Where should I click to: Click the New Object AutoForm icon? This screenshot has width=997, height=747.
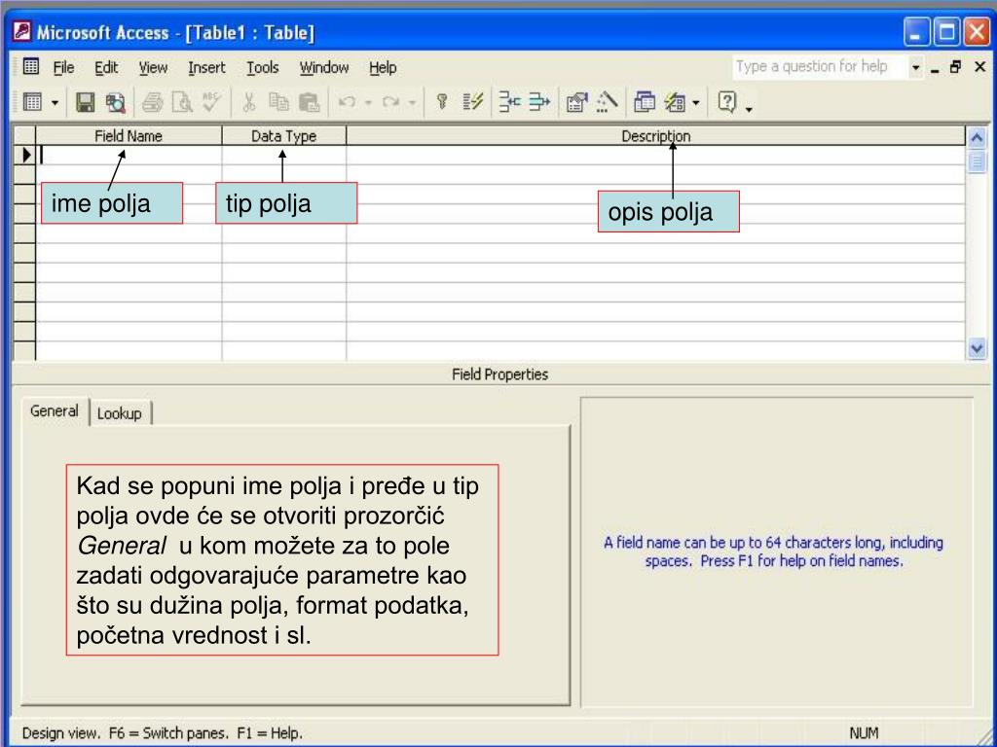[675, 101]
